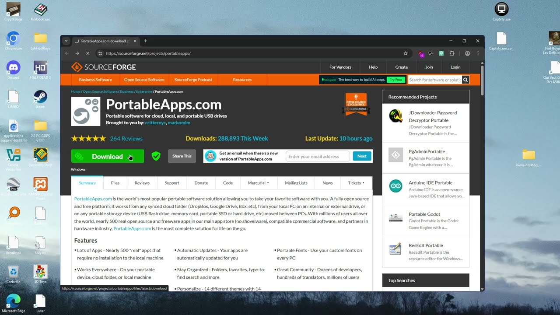Switch to the Files tab
This screenshot has height=315, width=560.
(115, 183)
